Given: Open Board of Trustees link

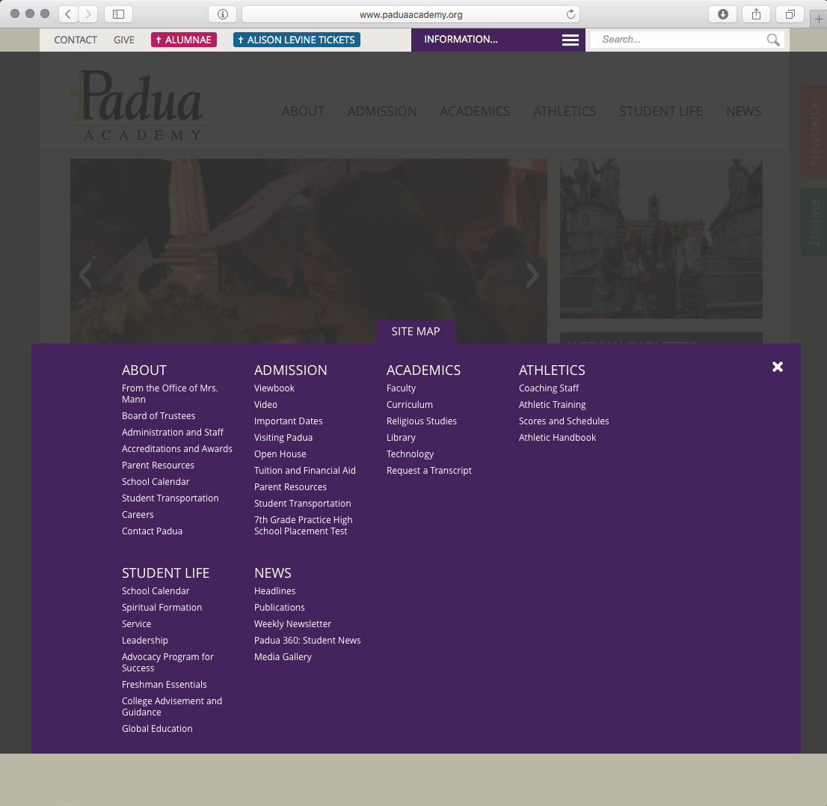Looking at the screenshot, I should (159, 416).
